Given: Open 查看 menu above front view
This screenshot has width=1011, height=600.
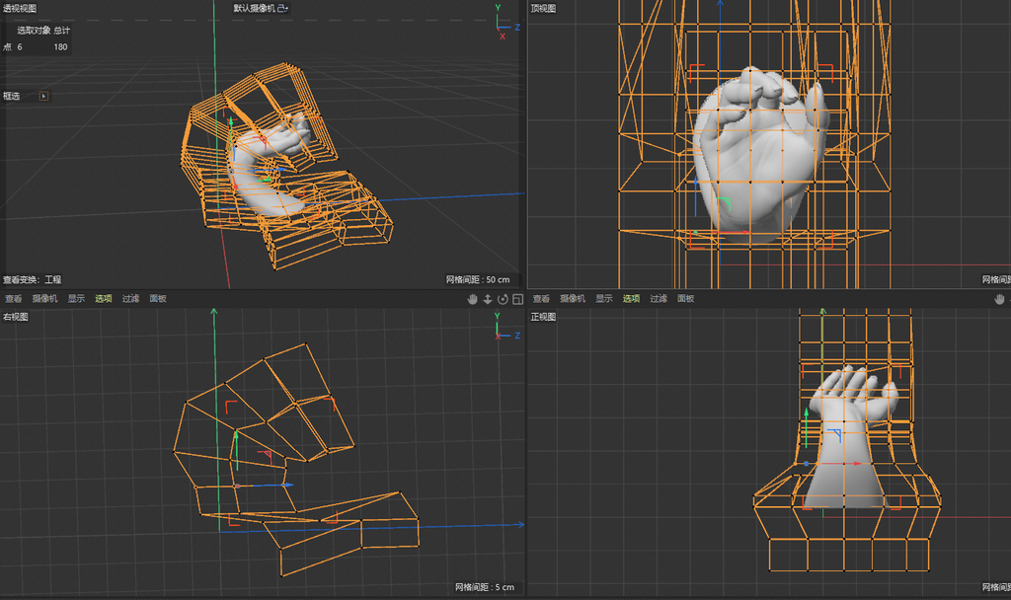Looking at the screenshot, I should 542,298.
